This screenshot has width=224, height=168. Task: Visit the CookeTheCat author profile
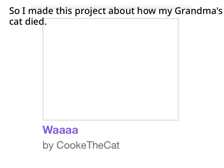click(88, 145)
